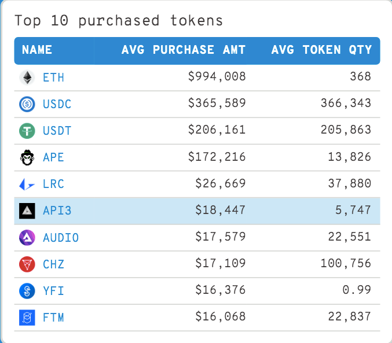Click the green USDT Tether icon
Viewport: 392px width, 343px height.
27,131
